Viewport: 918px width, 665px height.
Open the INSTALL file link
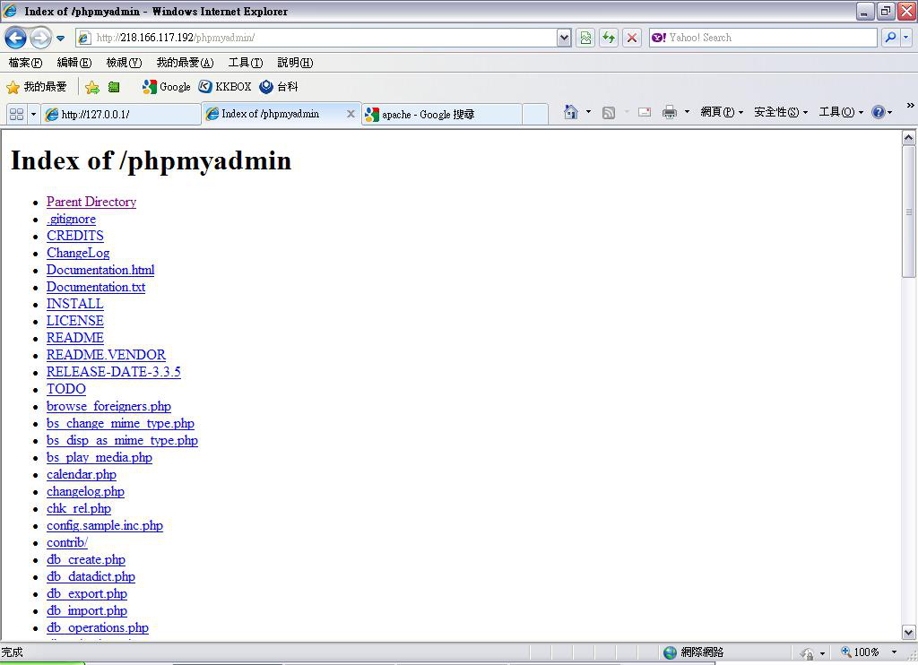[75, 304]
